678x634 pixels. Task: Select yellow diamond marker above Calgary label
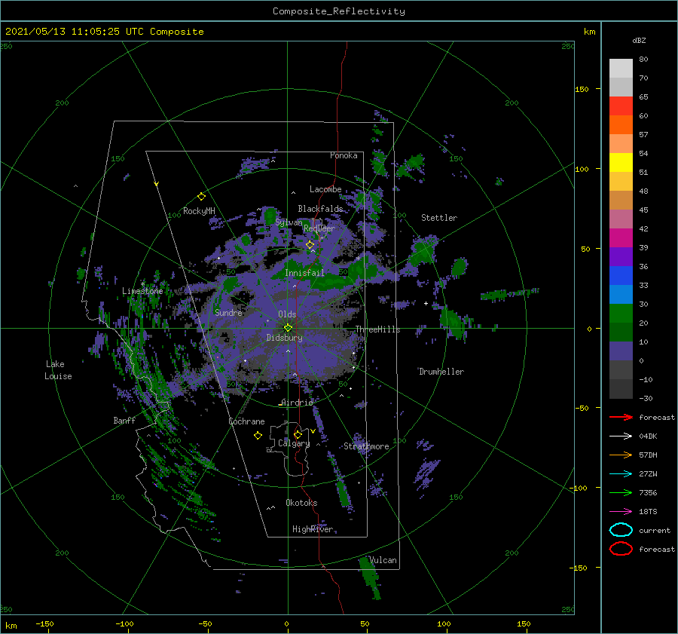(x=298, y=434)
